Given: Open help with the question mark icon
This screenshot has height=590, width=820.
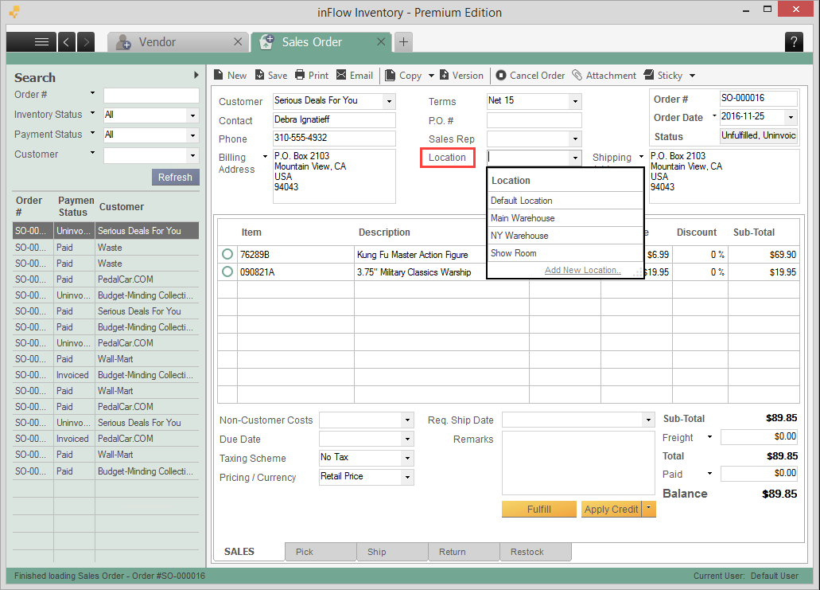Looking at the screenshot, I should point(794,42).
